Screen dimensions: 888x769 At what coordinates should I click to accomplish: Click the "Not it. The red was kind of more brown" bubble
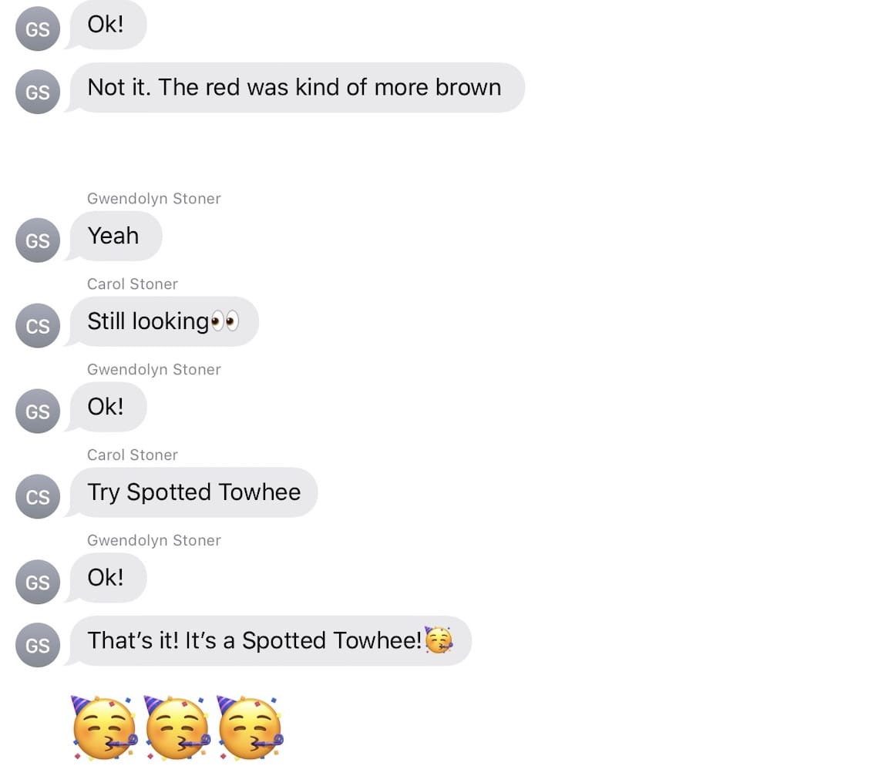pyautogui.click(x=295, y=88)
